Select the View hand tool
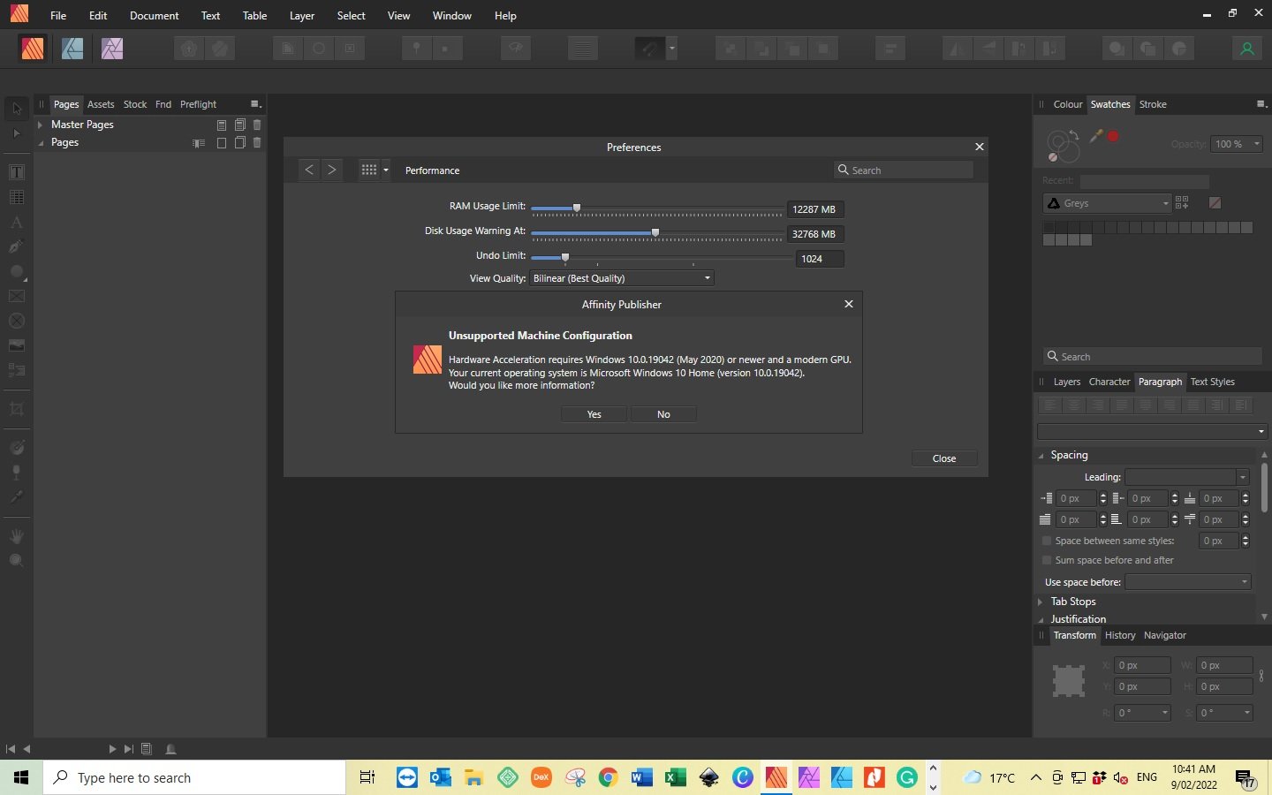1272x795 pixels. point(16,536)
